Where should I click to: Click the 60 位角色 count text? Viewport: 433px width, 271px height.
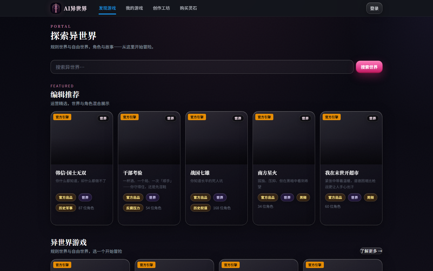(x=333, y=207)
